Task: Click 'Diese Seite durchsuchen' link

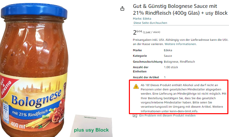Action: pyautogui.click(x=150, y=23)
